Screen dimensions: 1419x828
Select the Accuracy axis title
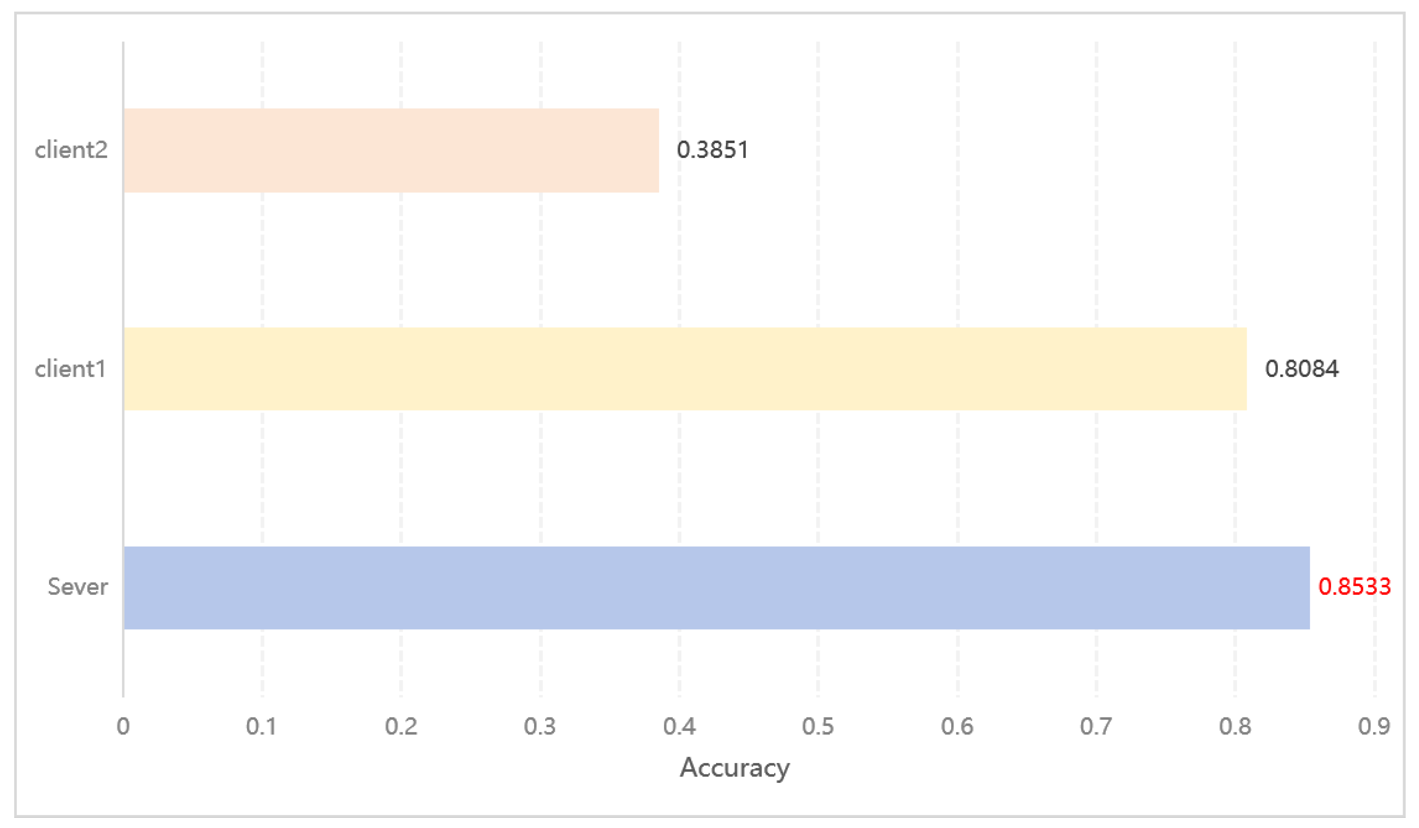734,768
